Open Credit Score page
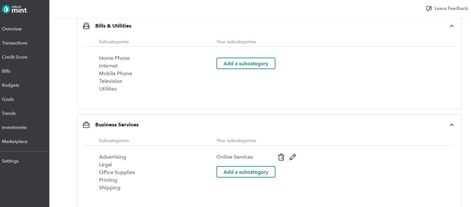Screen dimensions: 471x207 tap(15, 57)
